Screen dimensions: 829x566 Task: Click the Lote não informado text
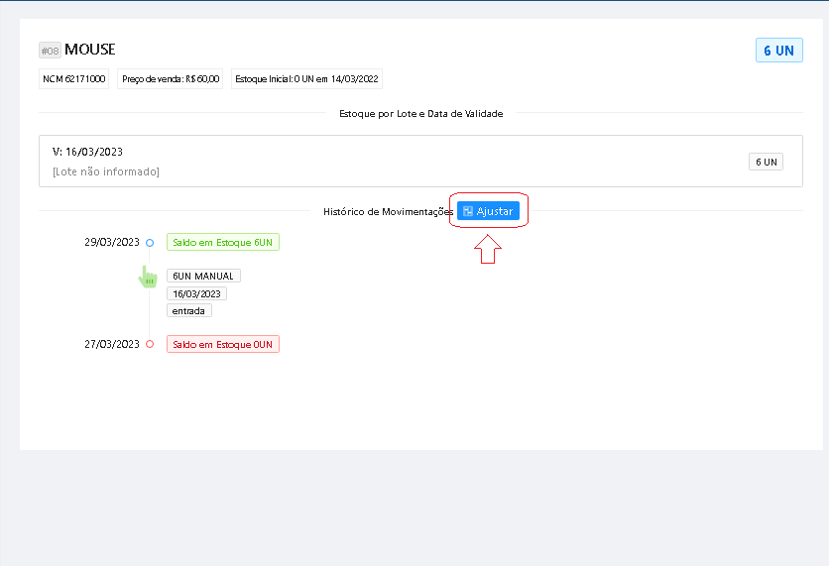105,171
